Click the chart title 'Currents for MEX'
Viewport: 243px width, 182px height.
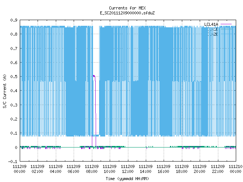pos(127,8)
